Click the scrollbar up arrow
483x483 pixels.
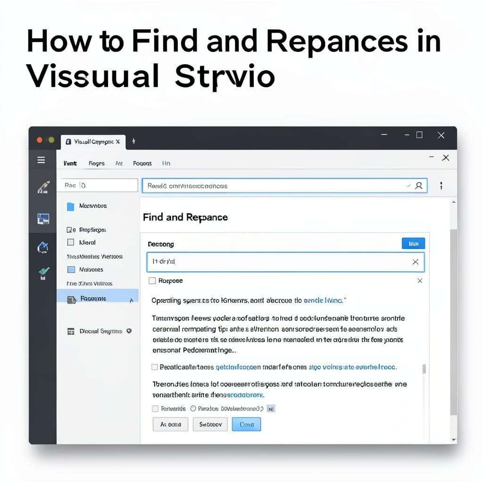point(454,202)
